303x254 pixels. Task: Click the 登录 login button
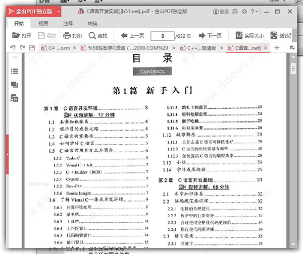click(x=221, y=12)
